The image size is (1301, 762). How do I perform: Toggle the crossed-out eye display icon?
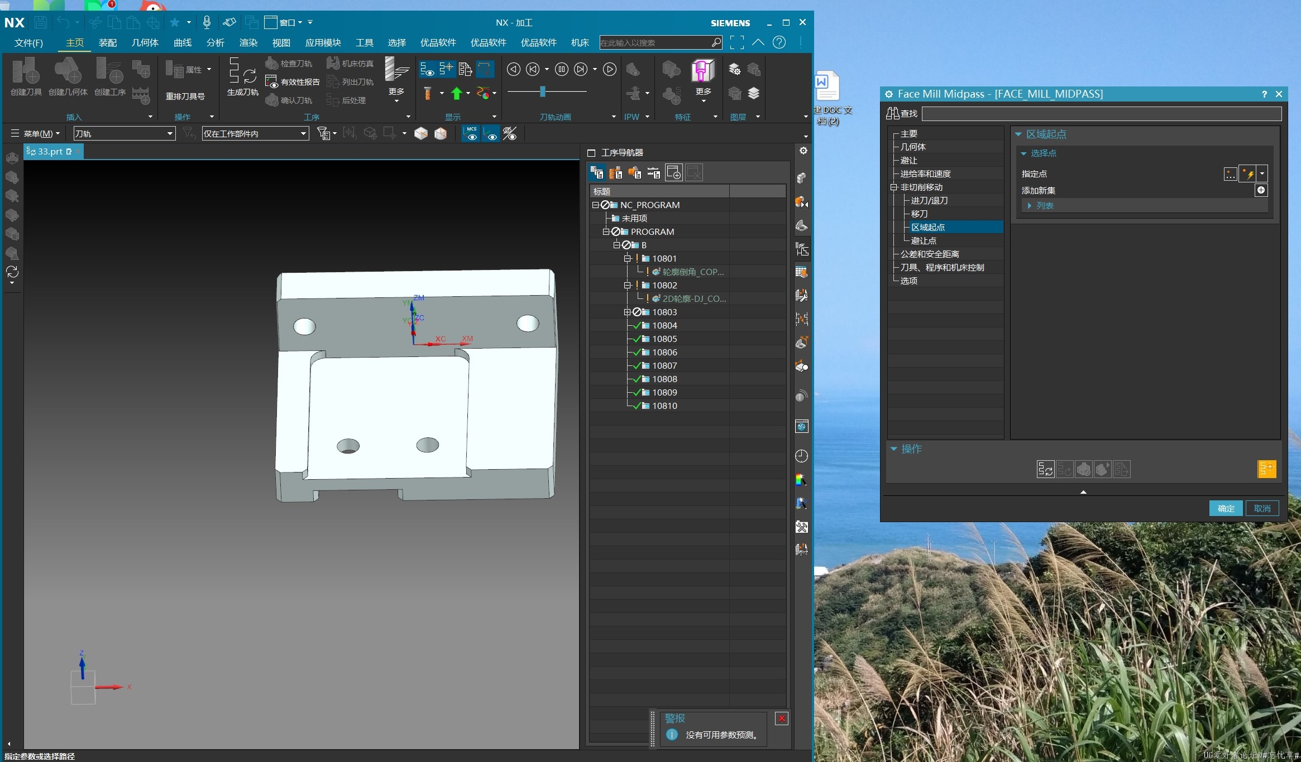click(x=510, y=134)
